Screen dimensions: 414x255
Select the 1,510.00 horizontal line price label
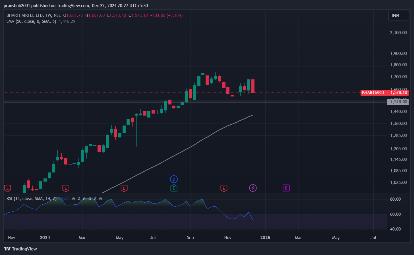pos(398,102)
